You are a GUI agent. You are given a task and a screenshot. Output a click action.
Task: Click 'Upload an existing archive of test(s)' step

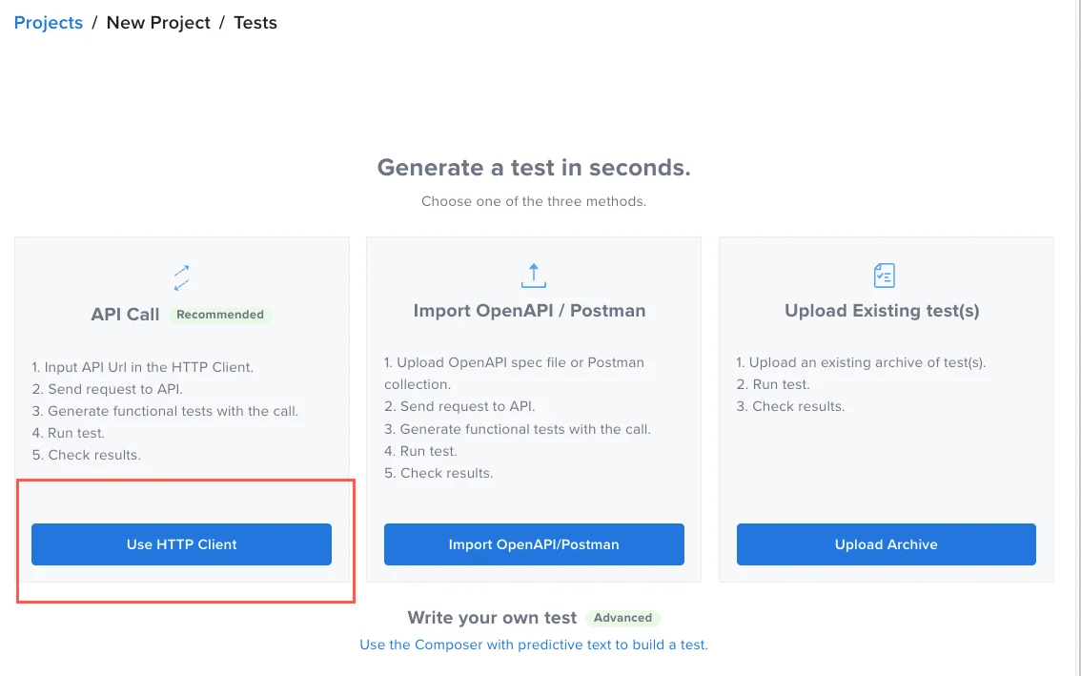(x=861, y=362)
